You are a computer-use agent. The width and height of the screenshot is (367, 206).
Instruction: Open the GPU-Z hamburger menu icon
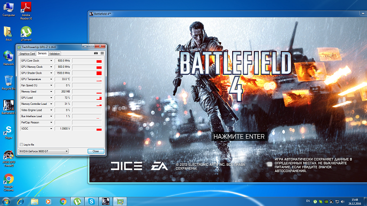[x=102, y=53]
